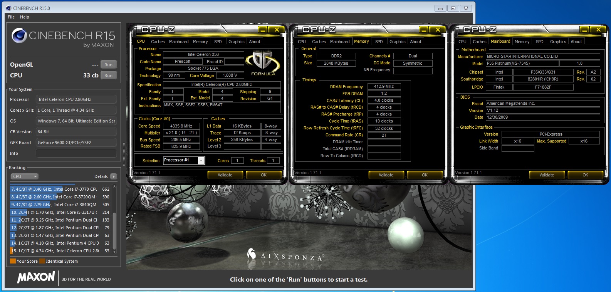Click the MAXON logo at bottom
This screenshot has height=292, width=611.
(36, 277)
